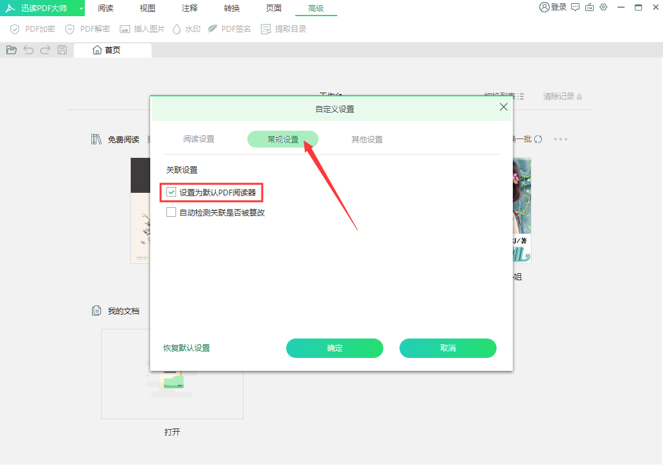Open the dropdown arrow next to 迅读PDF大师
Screen dimensions: 663x466
click(80, 8)
